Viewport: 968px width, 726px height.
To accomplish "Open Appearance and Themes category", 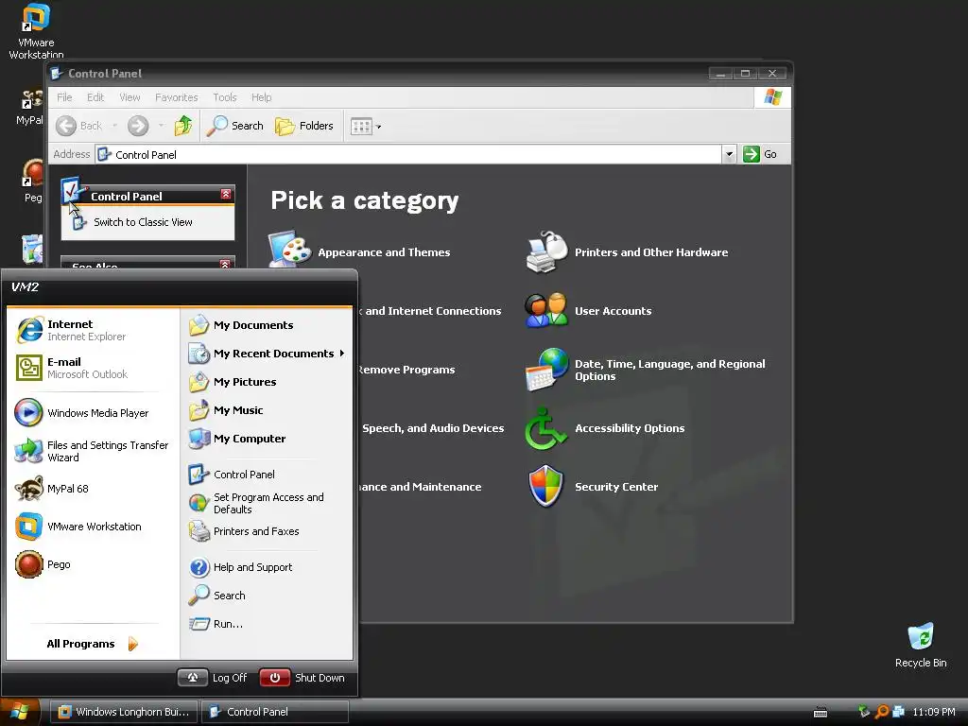I will click(359, 251).
